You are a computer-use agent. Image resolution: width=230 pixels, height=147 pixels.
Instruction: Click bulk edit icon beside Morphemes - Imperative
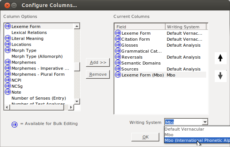pyautogui.click(x=7, y=68)
